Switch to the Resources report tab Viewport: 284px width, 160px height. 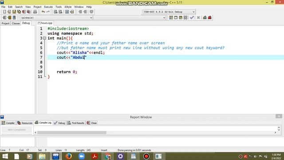25,123
